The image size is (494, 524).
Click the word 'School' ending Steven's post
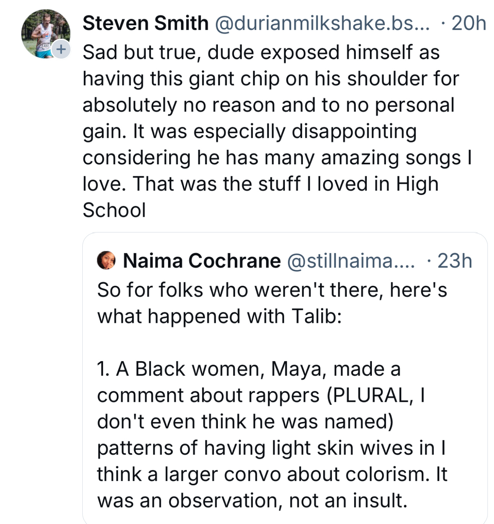114,210
